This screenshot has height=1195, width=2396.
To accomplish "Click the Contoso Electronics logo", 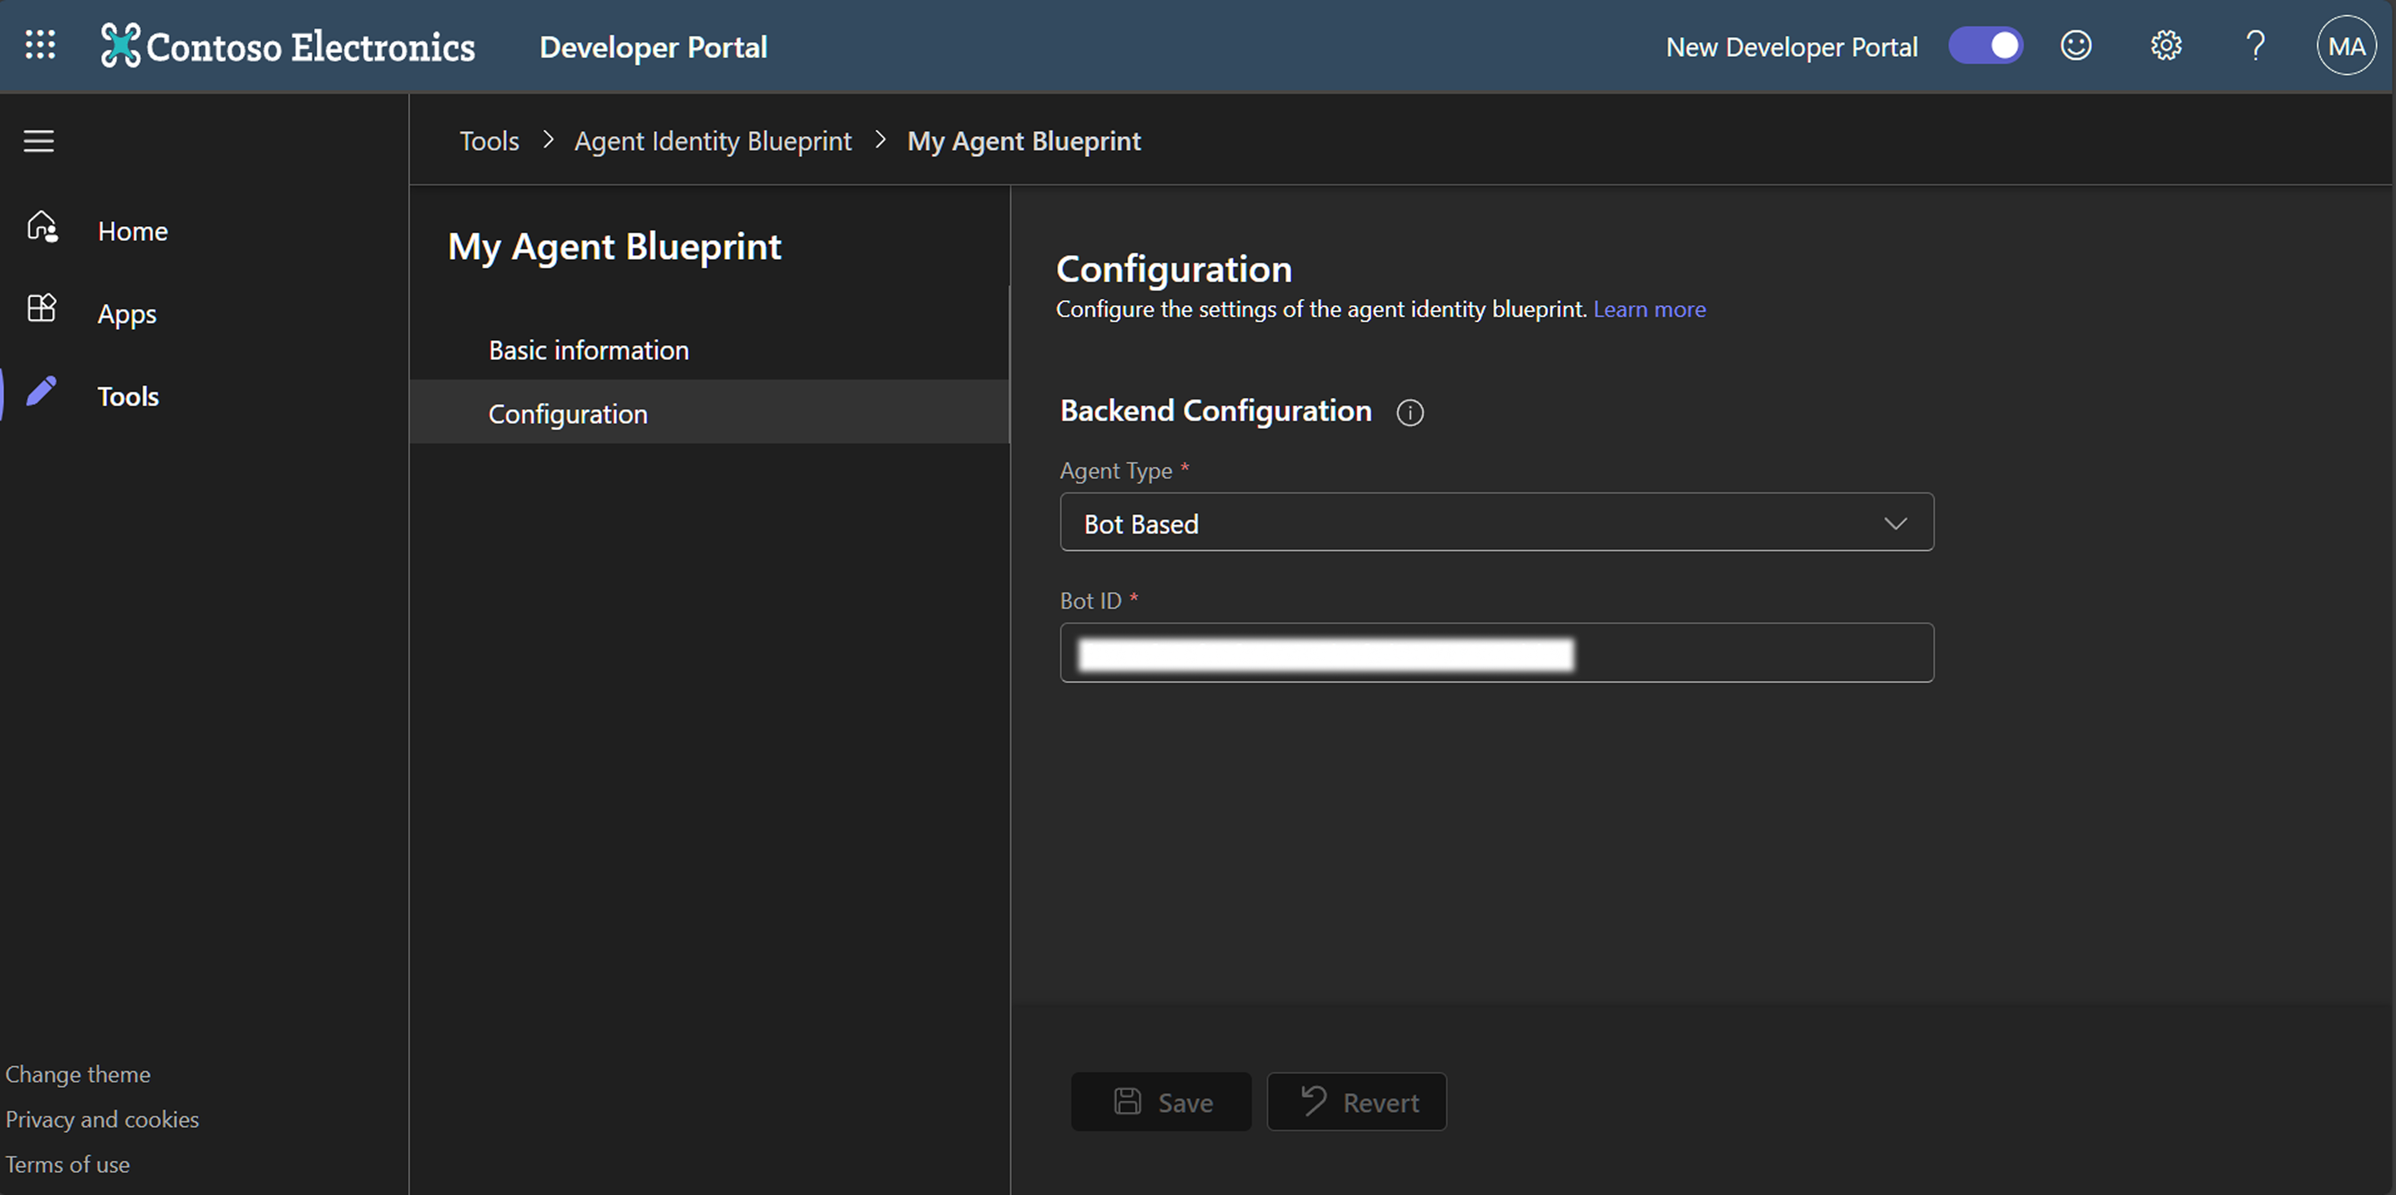I will tap(288, 46).
